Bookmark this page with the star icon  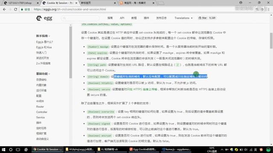tap(262, 9)
